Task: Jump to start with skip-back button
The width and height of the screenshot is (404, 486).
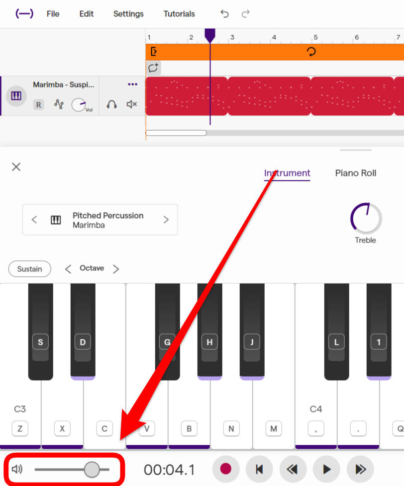Action: (x=259, y=469)
